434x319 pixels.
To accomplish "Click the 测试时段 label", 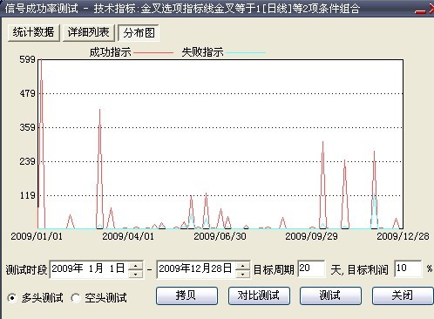I will pos(26,270).
